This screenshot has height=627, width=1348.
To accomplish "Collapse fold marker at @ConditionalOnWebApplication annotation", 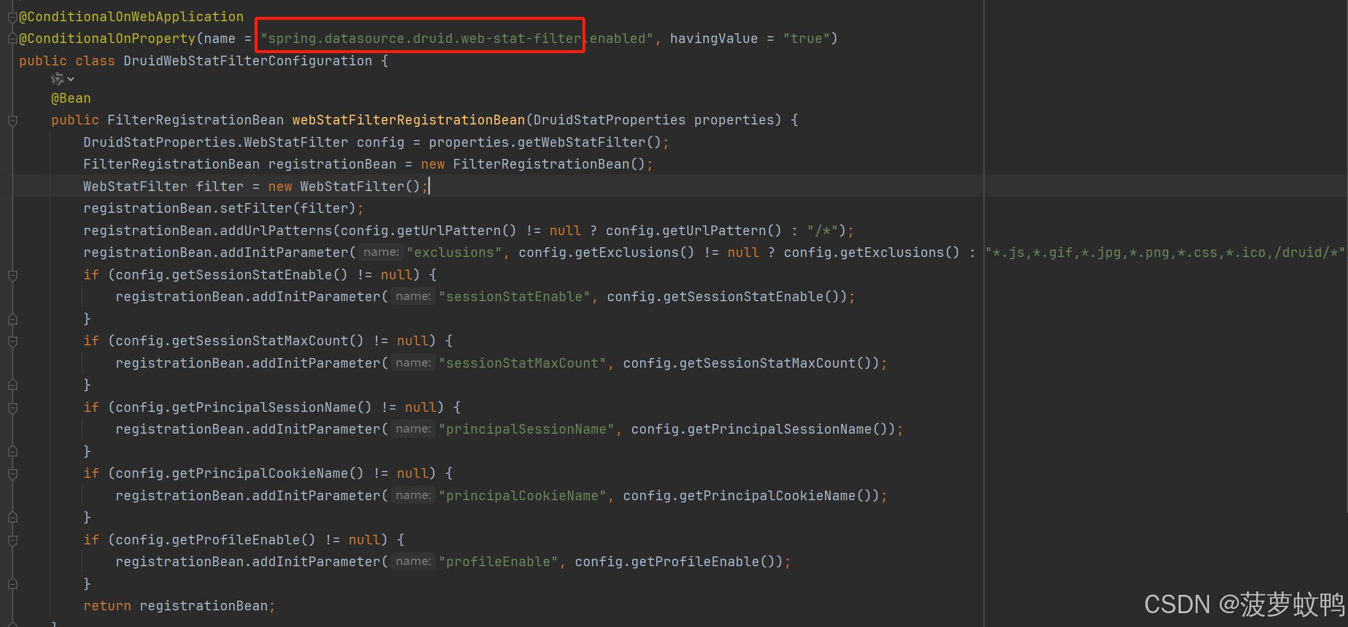I will [12, 17].
